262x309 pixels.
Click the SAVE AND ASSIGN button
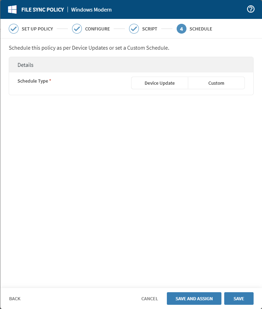(194, 299)
